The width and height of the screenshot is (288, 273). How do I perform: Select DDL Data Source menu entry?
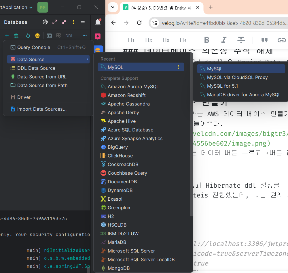[x=48, y=68]
